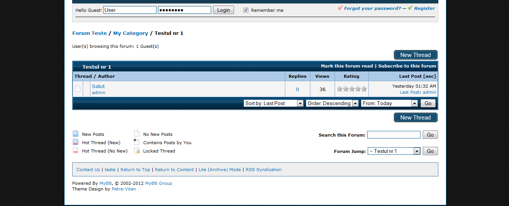Focus the password input field

pyautogui.click(x=185, y=10)
